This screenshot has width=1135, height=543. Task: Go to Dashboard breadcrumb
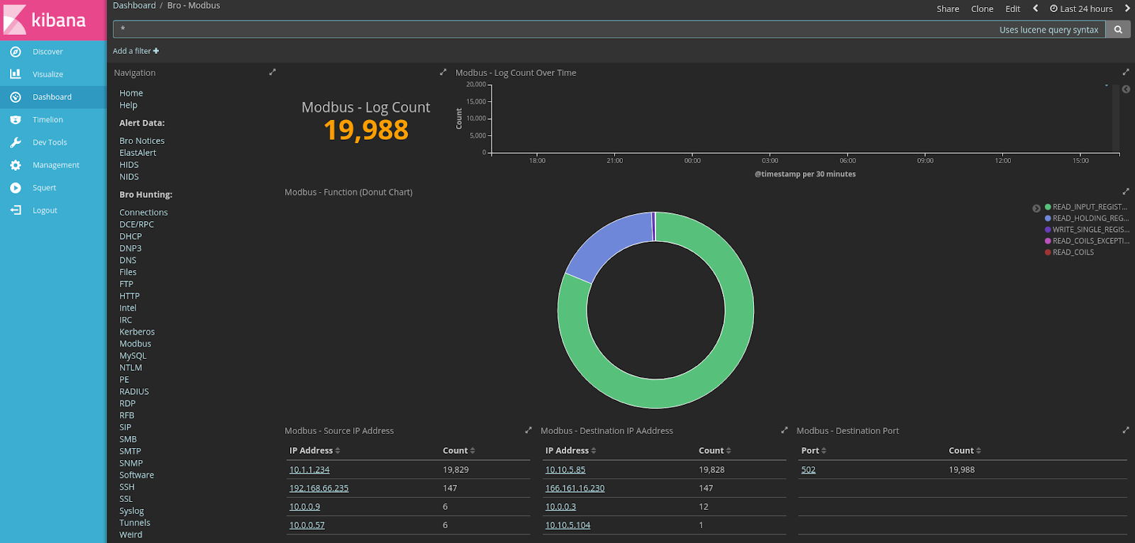[x=134, y=6]
